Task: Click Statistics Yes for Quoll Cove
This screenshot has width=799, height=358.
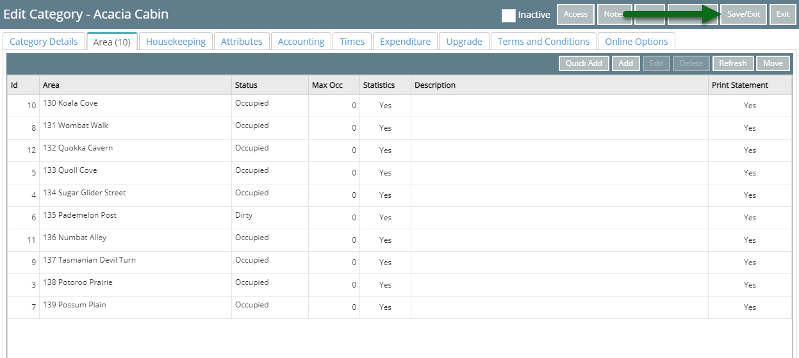Action: tap(385, 173)
